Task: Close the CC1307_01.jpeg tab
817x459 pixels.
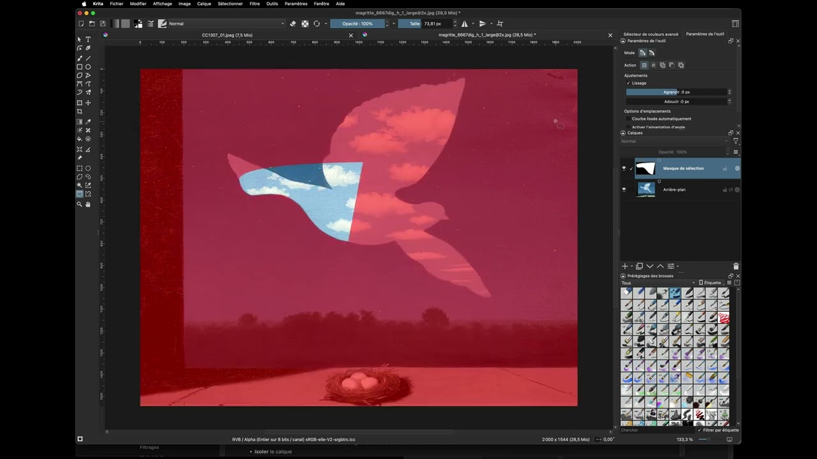Action: tap(350, 35)
